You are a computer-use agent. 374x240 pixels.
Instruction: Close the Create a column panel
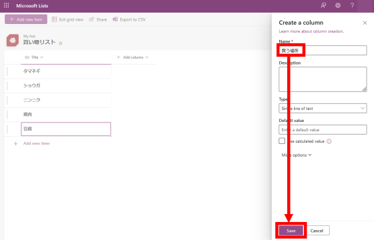click(x=365, y=23)
